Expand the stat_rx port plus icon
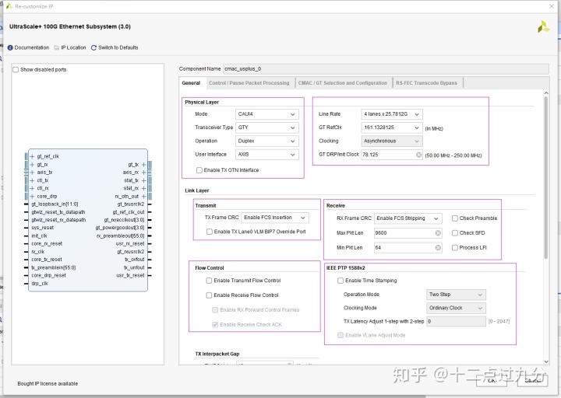Viewport: 561px width, 398px height. (x=143, y=188)
